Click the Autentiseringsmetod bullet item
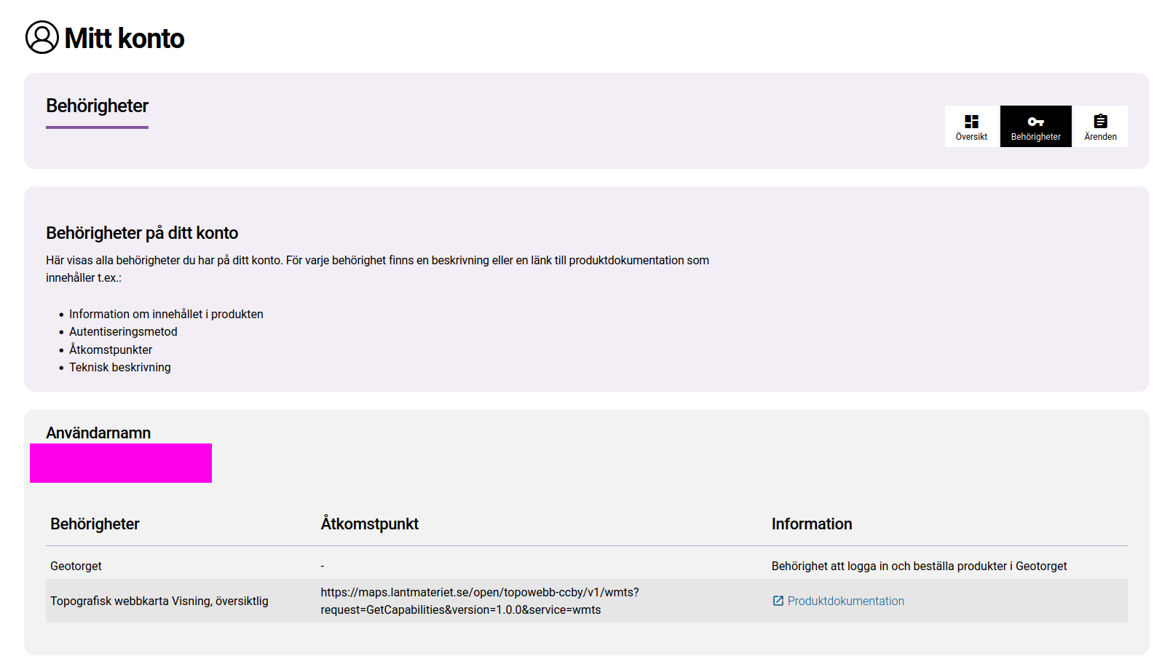This screenshot has height=667, width=1162. coord(123,332)
